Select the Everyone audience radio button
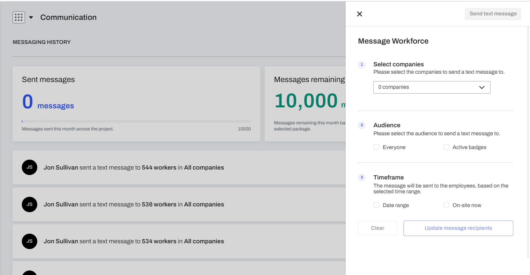530x275 pixels. tap(376, 147)
